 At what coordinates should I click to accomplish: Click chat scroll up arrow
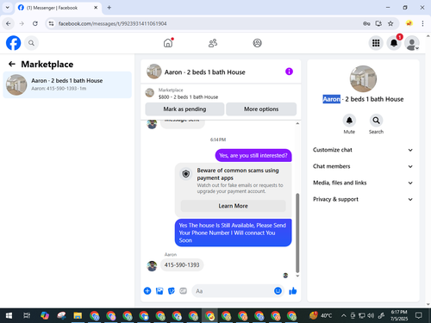point(297,123)
